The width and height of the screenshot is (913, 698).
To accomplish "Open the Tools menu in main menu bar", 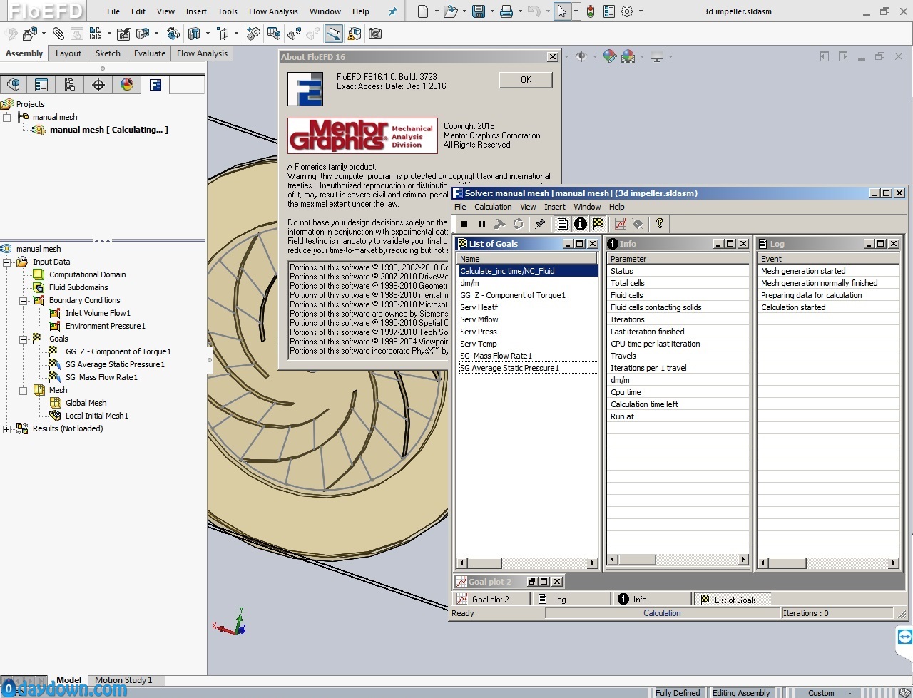I will click(x=228, y=11).
